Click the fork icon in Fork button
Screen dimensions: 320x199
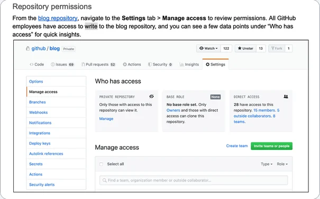[x=272, y=48]
